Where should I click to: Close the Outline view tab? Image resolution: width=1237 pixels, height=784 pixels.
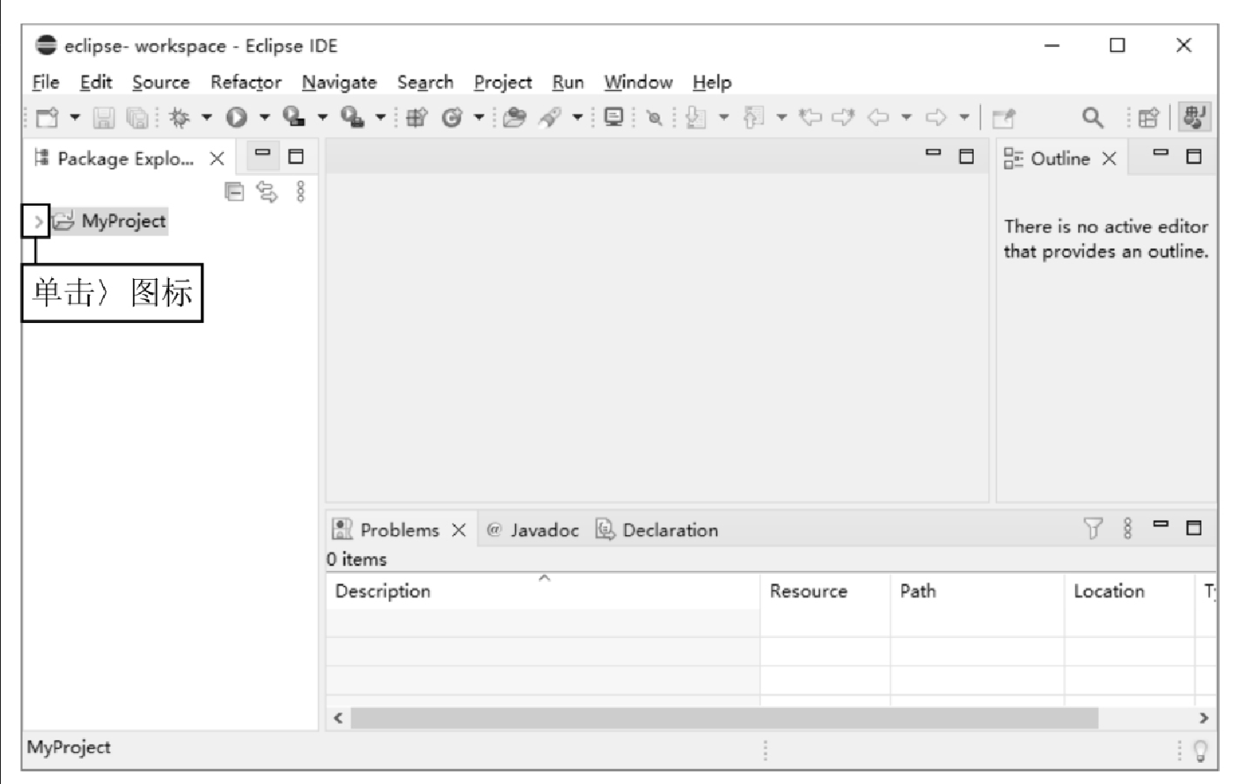click(1109, 158)
